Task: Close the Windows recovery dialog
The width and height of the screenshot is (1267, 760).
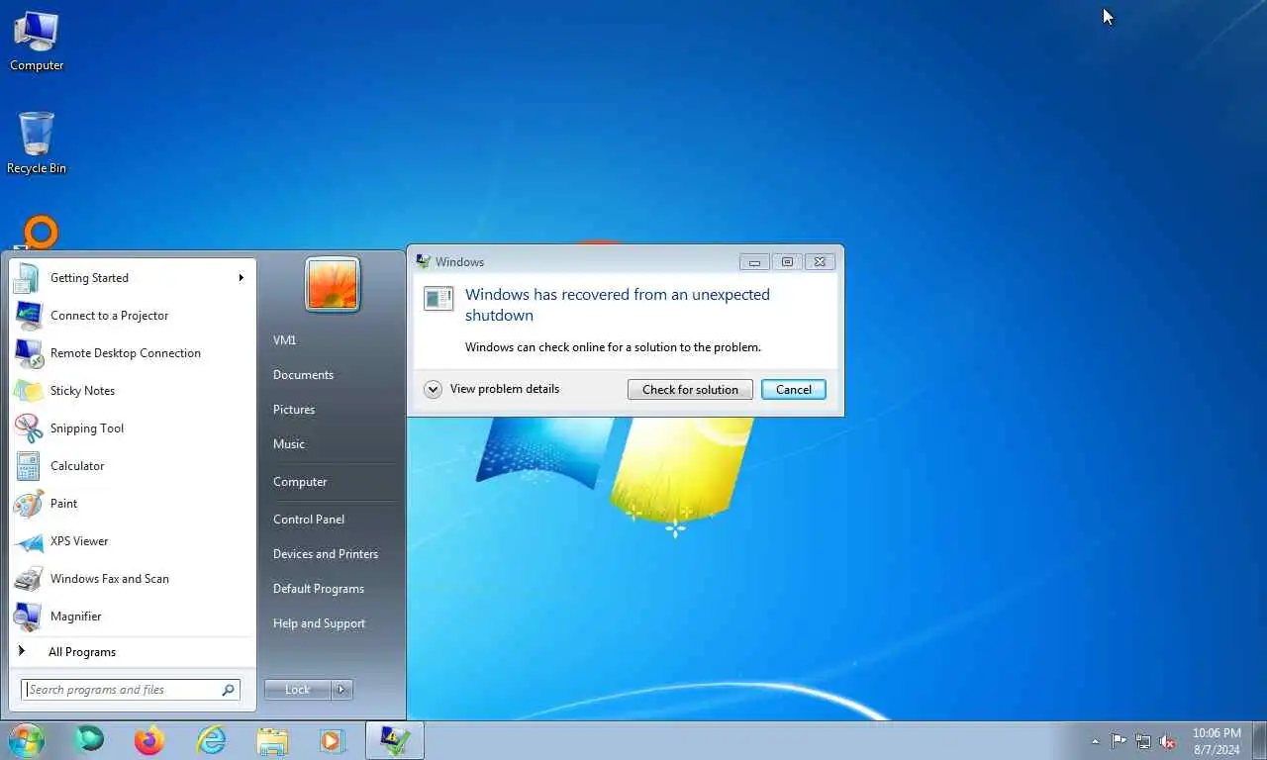Action: (820, 262)
